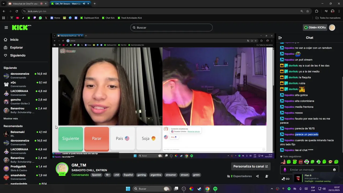Open the YouTube bookmark icon
Image resolution: width=343 pixels, height=193 pixels.
click(x=17, y=18)
